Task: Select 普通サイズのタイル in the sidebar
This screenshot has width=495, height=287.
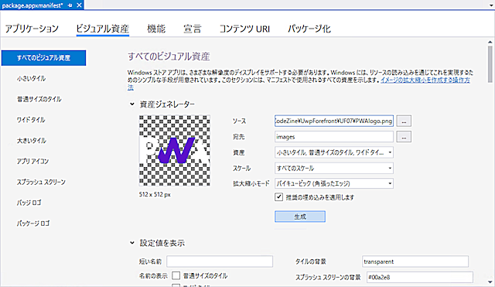Action: click(x=39, y=99)
